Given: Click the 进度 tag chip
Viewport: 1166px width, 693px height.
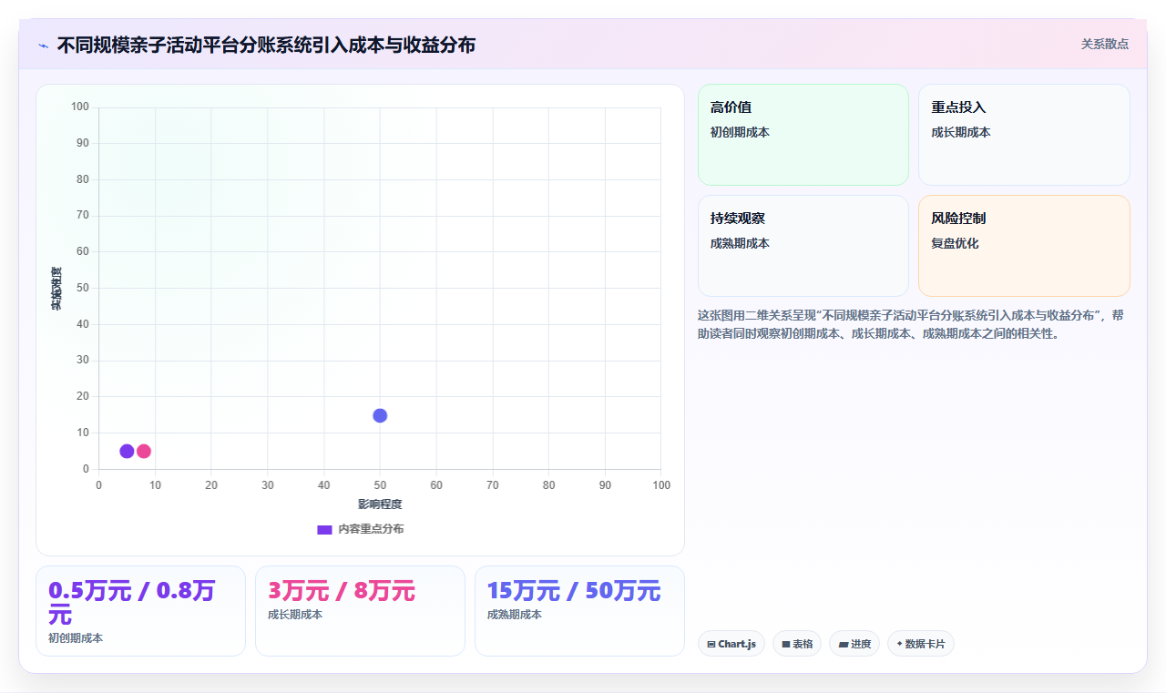Looking at the screenshot, I should click(854, 644).
